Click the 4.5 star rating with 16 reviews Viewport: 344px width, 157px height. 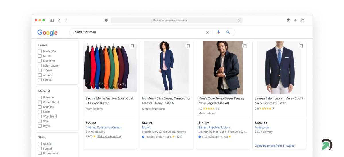click(209, 109)
